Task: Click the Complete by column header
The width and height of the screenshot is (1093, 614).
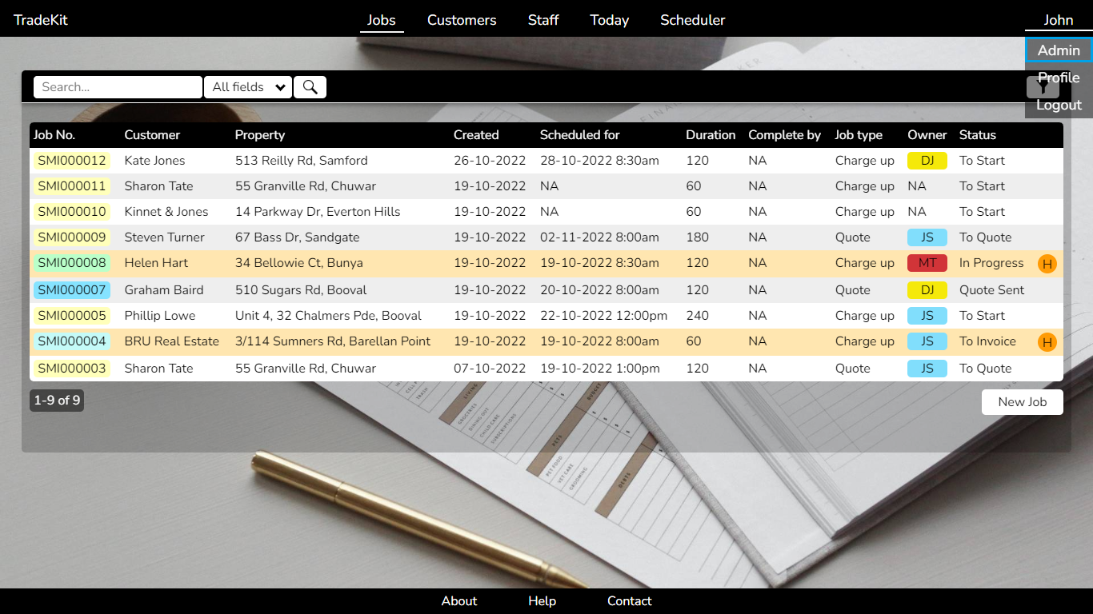Action: click(785, 135)
